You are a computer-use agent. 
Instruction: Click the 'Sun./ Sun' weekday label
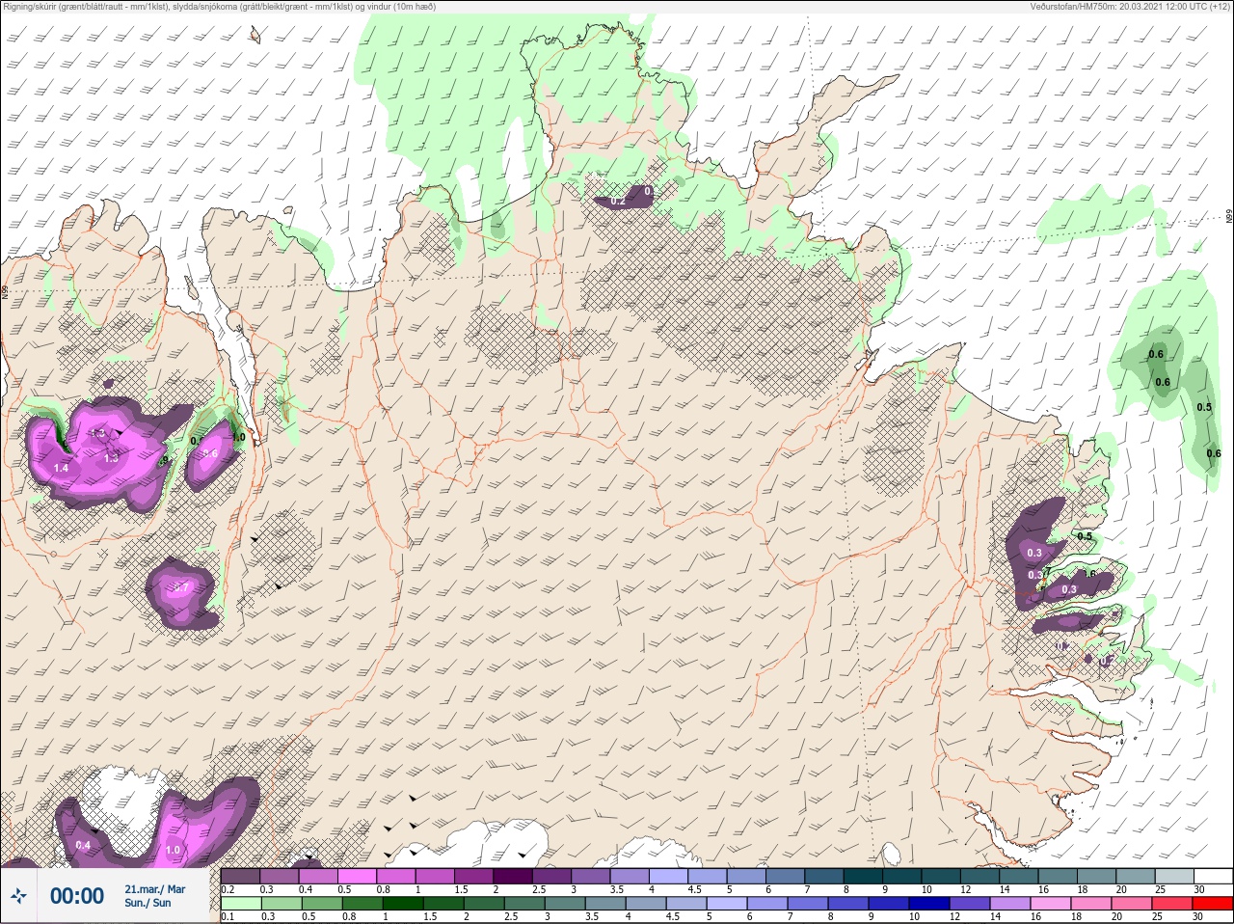(x=148, y=903)
